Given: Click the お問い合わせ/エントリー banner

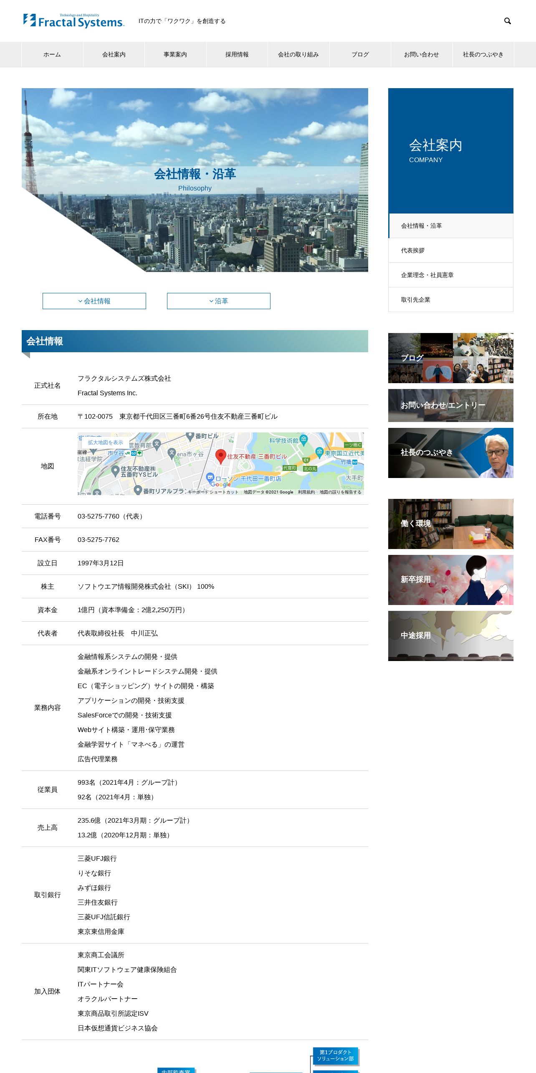Looking at the screenshot, I should click(451, 405).
